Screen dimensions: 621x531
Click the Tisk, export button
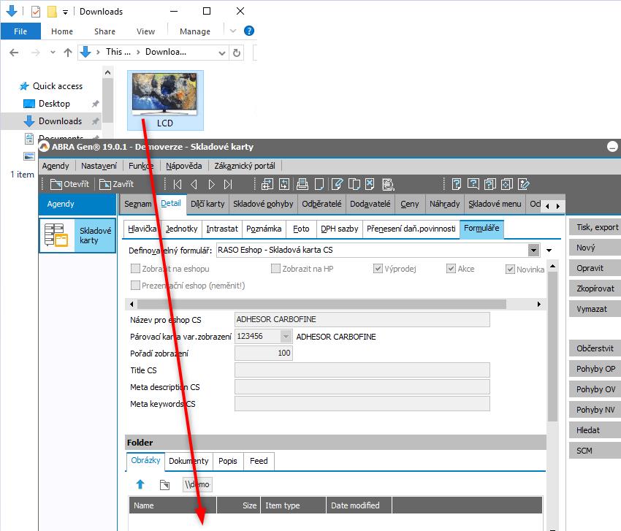[x=595, y=227]
